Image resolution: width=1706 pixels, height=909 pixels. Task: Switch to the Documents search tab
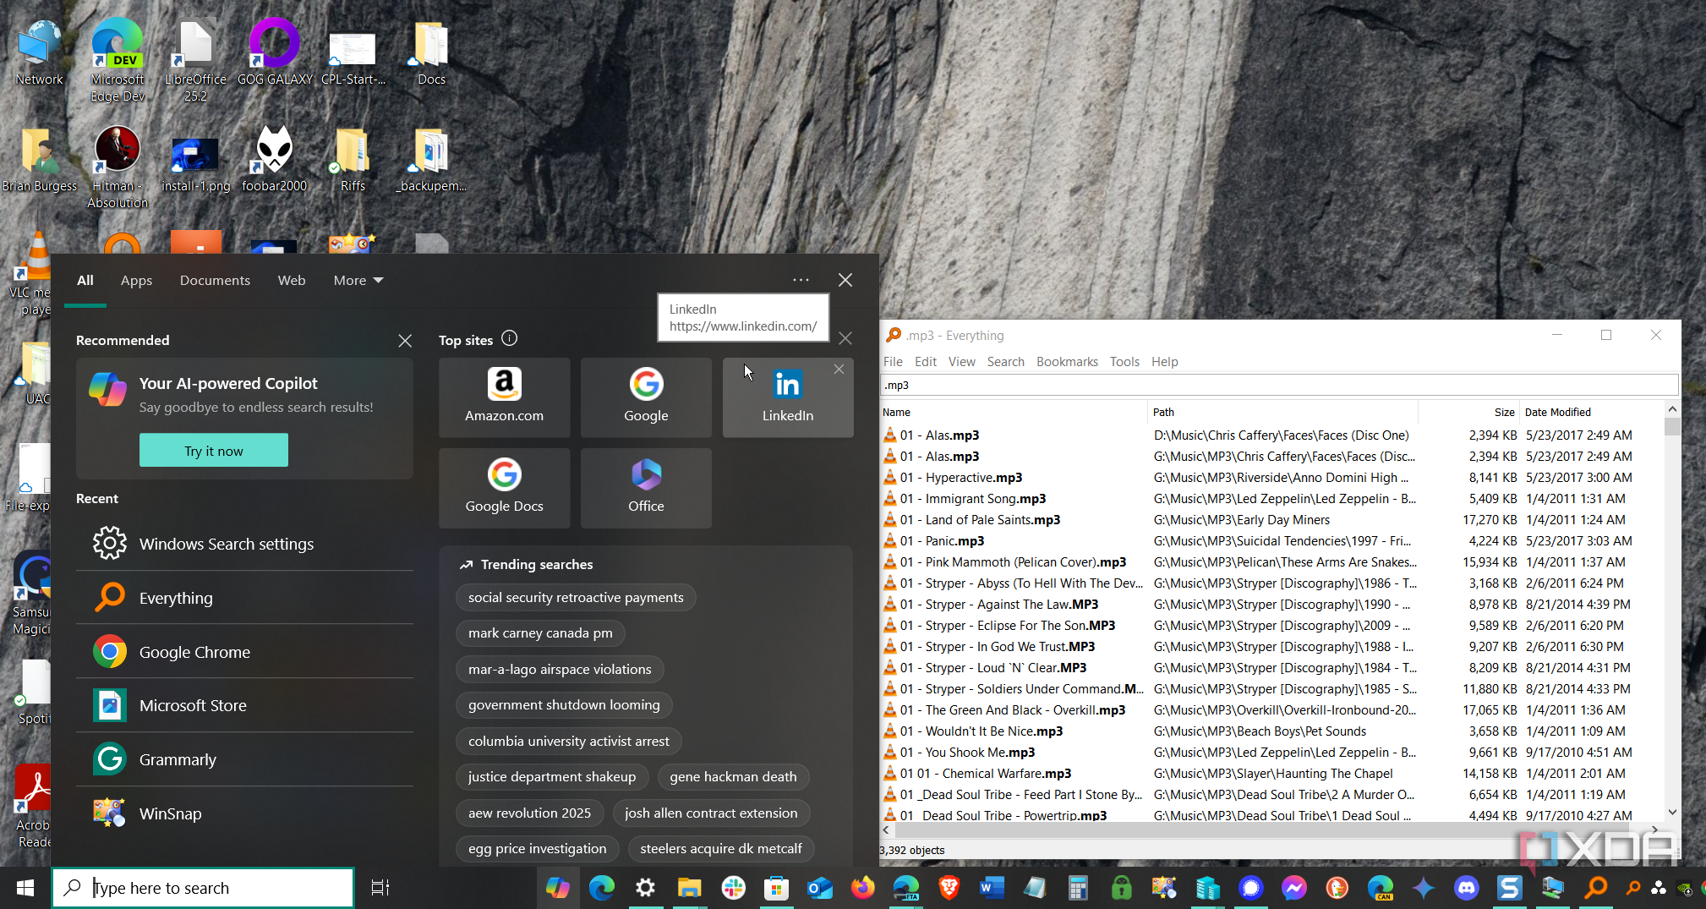point(215,280)
